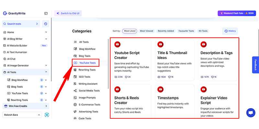Screen dimensions: 259x129
Task: Open the History button
Action: tap(230, 31)
